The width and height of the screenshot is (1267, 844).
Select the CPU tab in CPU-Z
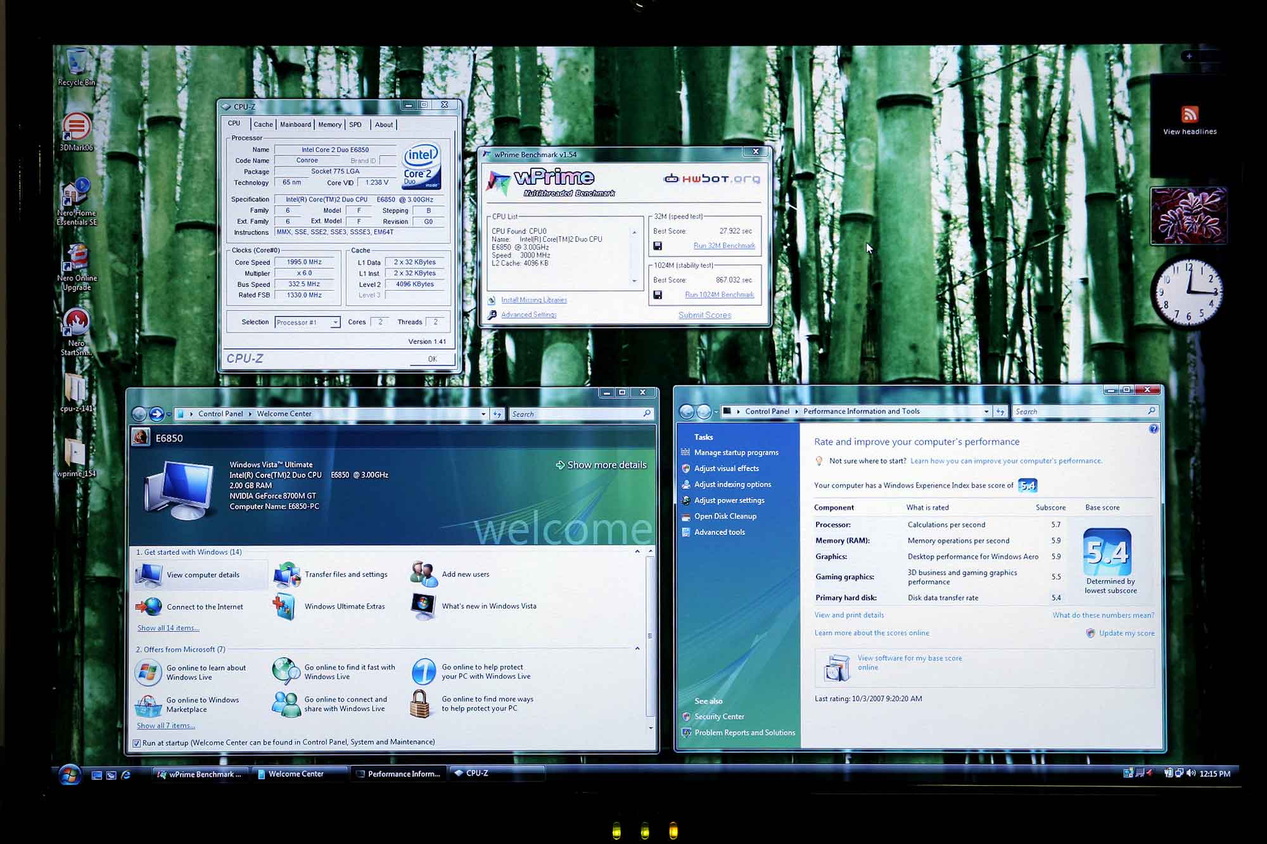click(x=234, y=123)
